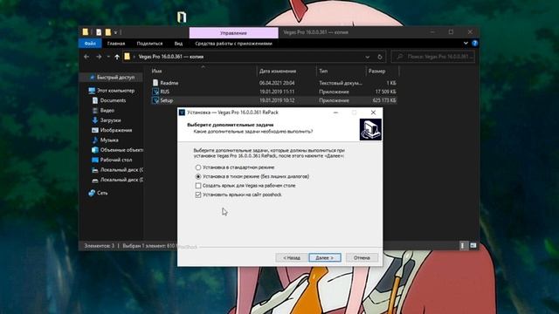Click the Setup file icon

[155, 100]
